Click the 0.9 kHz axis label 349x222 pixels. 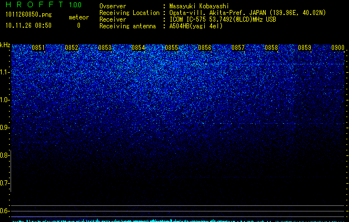pos(4,128)
